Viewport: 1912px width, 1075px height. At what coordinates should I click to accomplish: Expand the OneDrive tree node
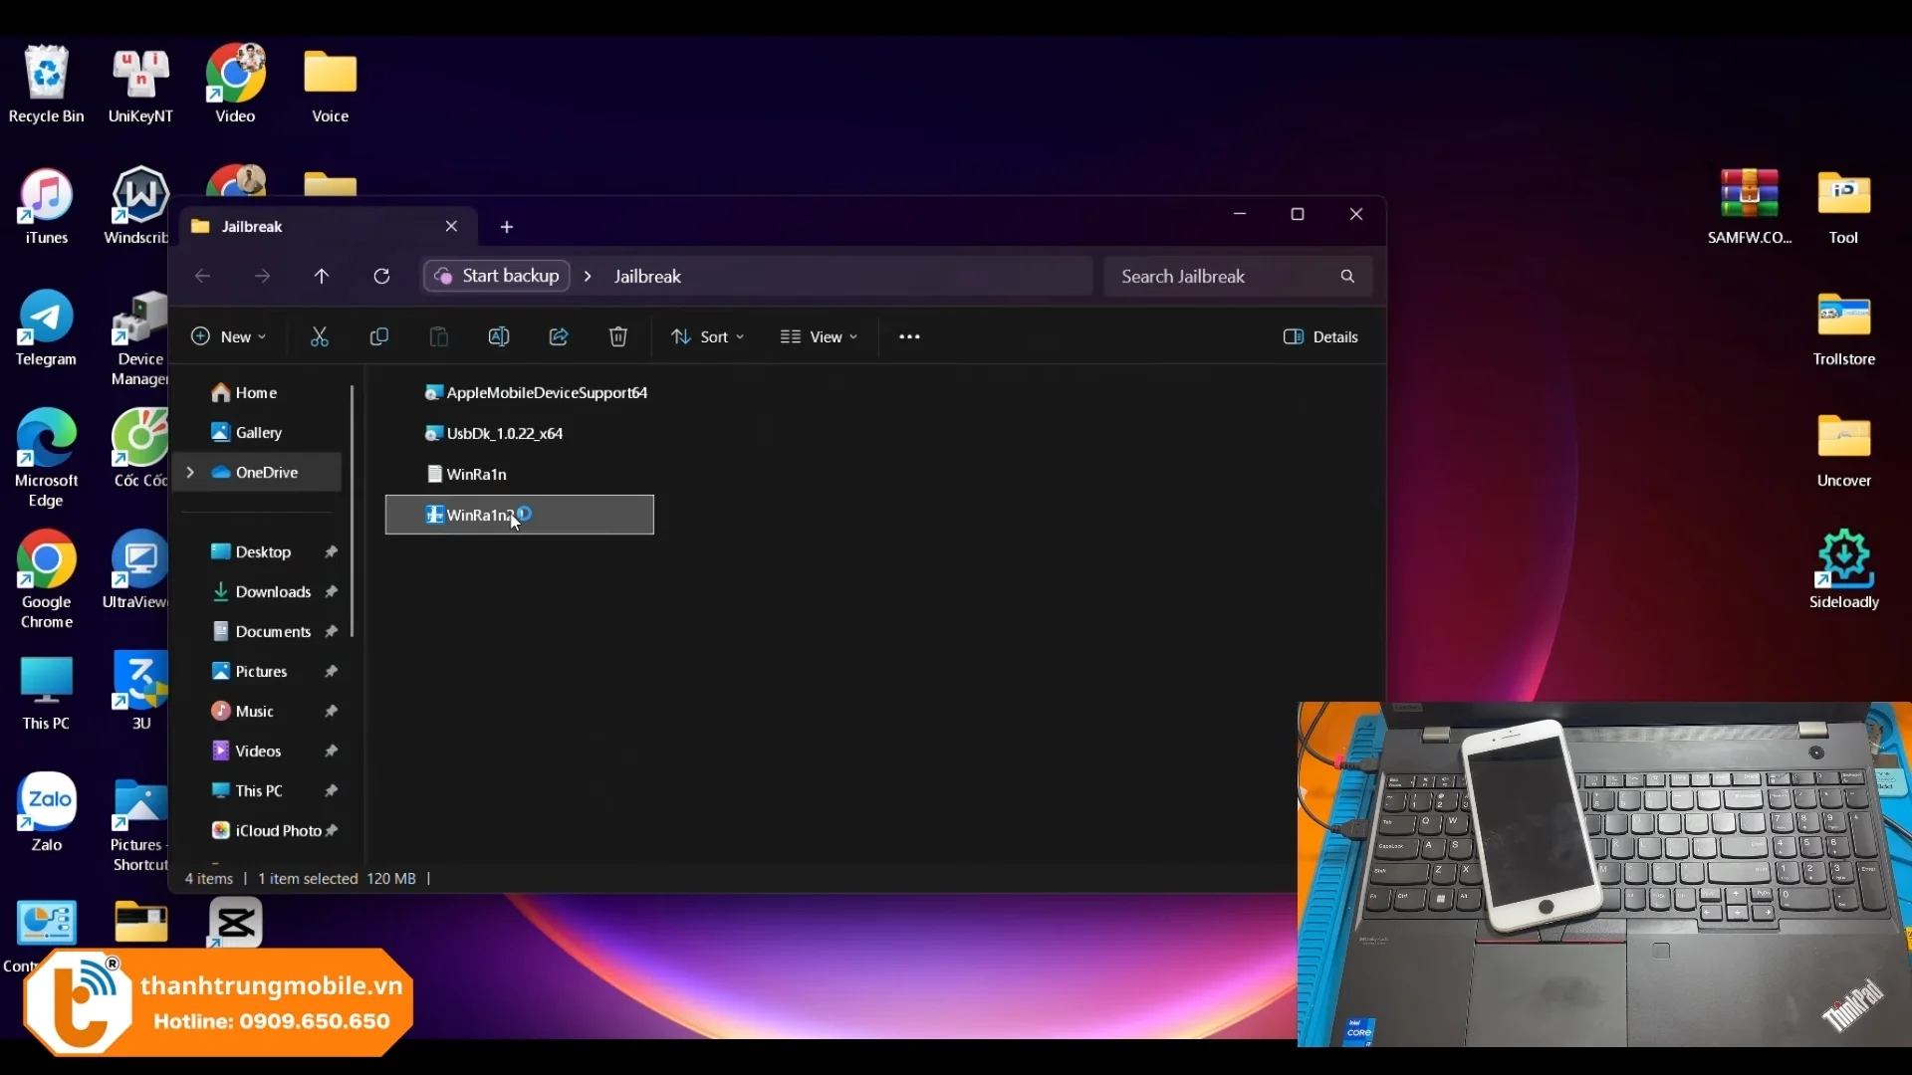tap(190, 473)
